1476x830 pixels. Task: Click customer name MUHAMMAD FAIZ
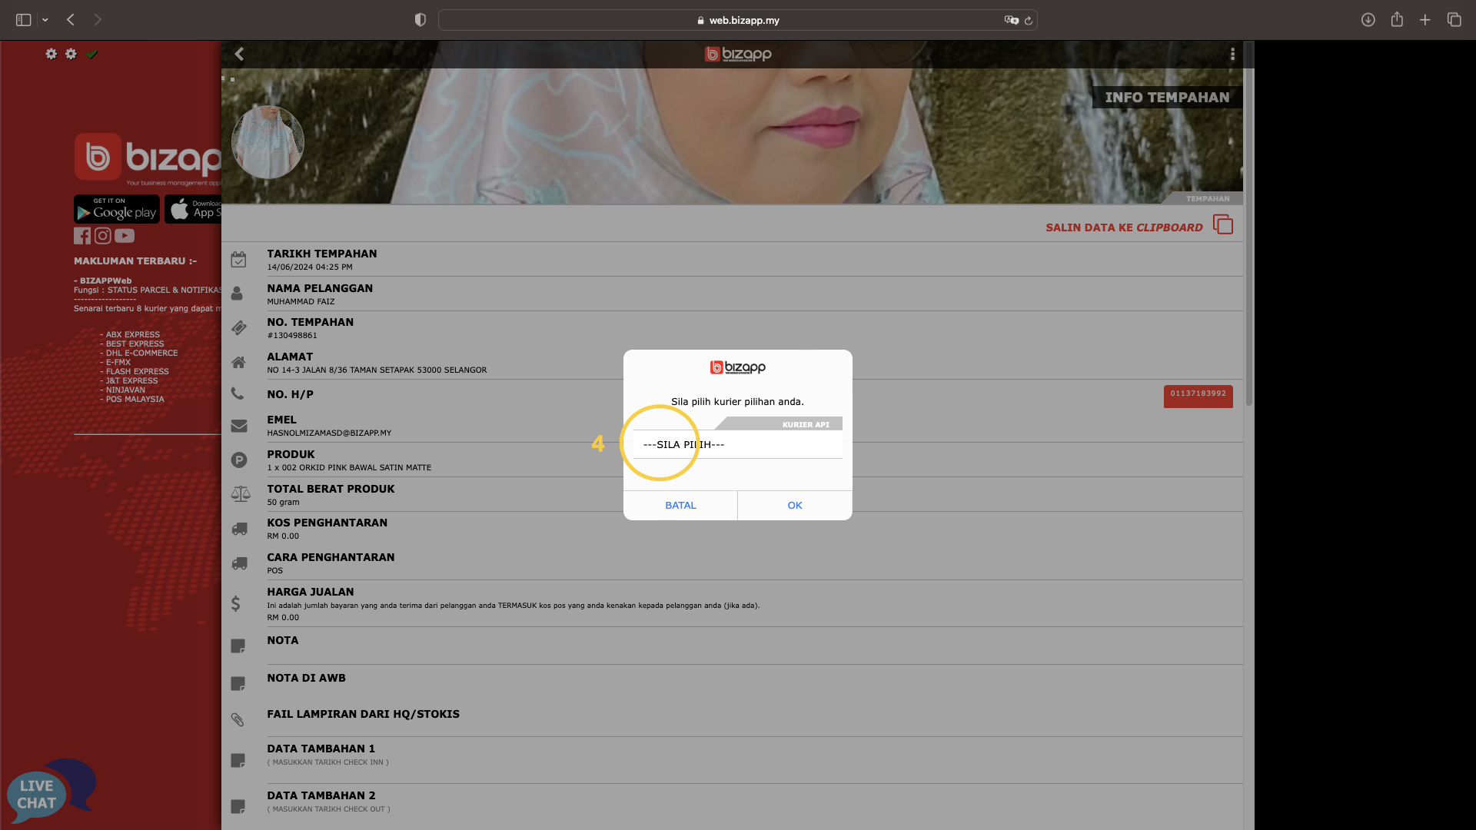click(301, 302)
